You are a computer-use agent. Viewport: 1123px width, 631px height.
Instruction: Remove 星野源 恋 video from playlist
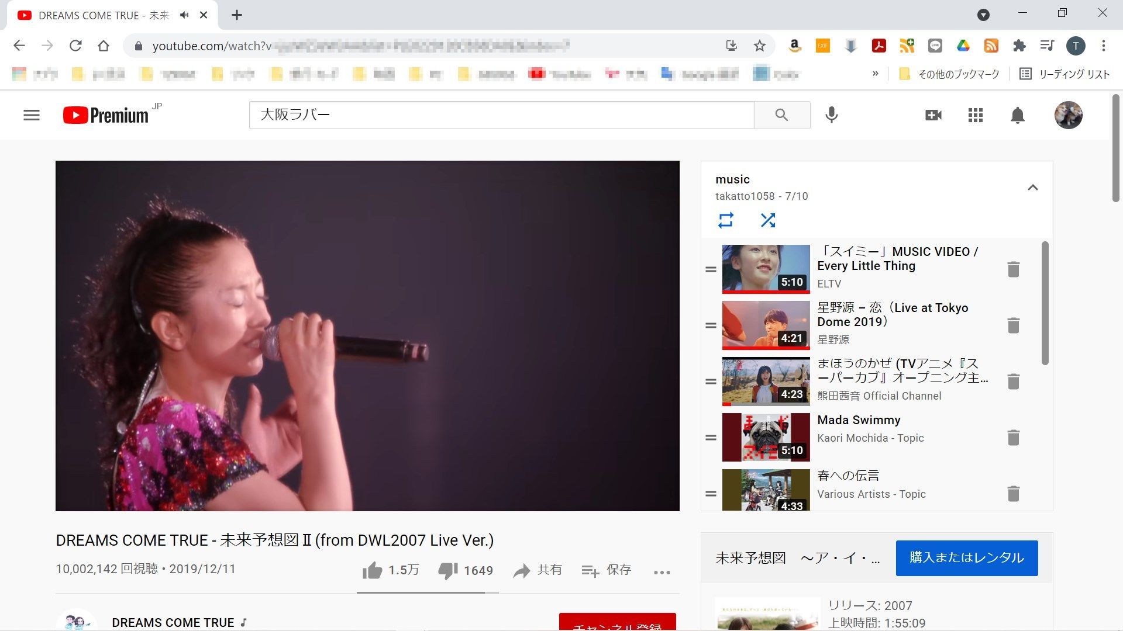pos(1014,325)
